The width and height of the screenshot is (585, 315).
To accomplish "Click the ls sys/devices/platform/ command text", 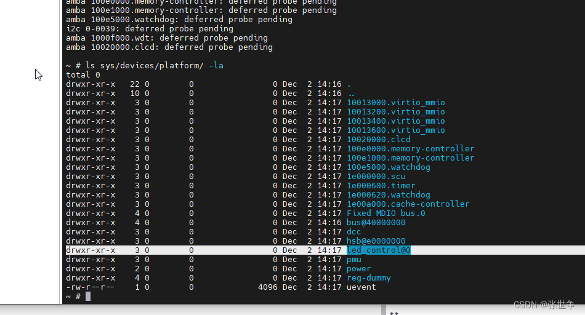I will [144, 66].
